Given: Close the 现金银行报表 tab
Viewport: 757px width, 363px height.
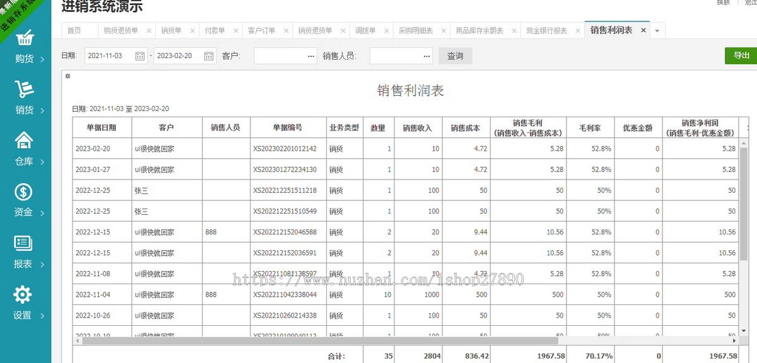Looking at the screenshot, I should 578,30.
